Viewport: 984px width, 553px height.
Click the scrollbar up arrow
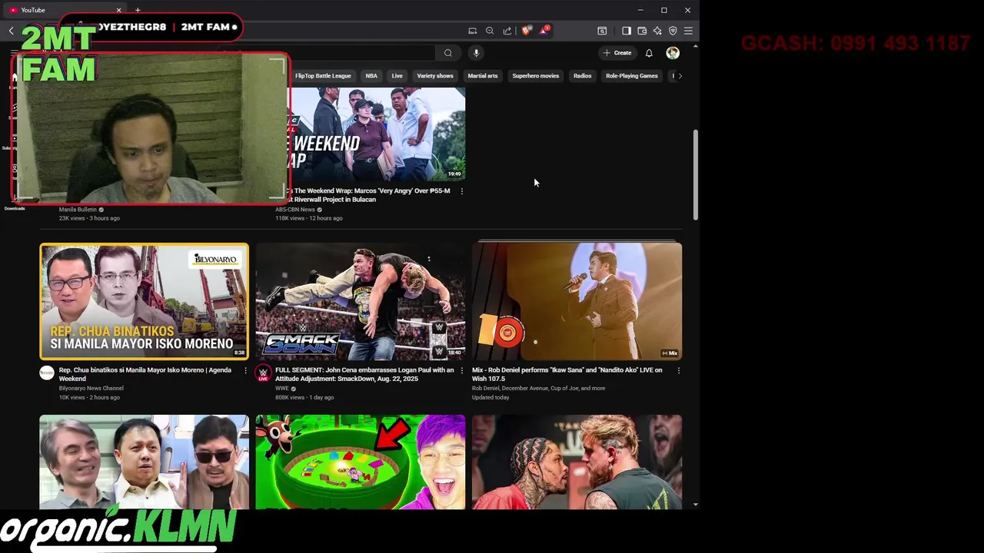696,47
